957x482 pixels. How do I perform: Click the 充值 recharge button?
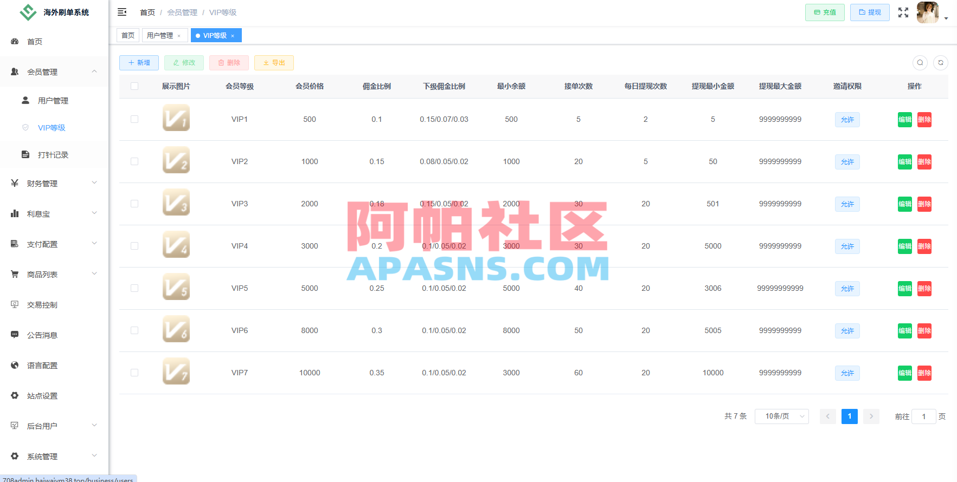click(825, 12)
